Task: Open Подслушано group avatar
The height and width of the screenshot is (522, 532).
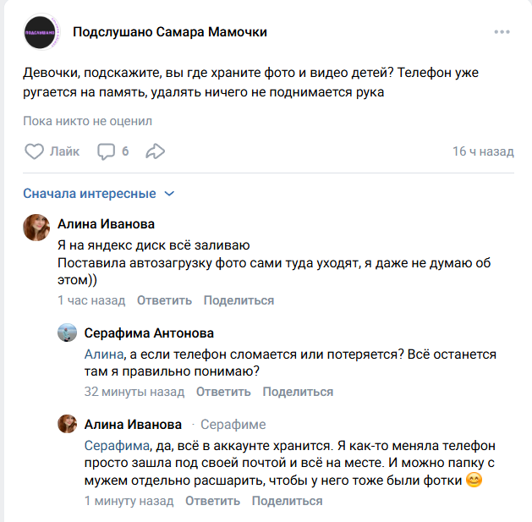Action: point(41,32)
